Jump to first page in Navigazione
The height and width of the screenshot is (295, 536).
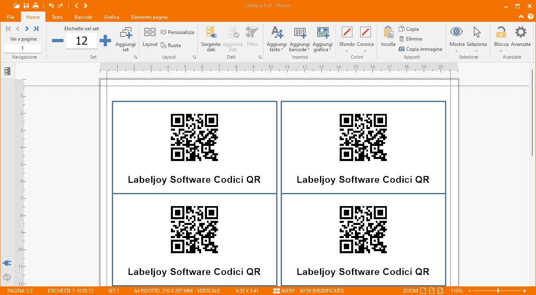click(9, 29)
